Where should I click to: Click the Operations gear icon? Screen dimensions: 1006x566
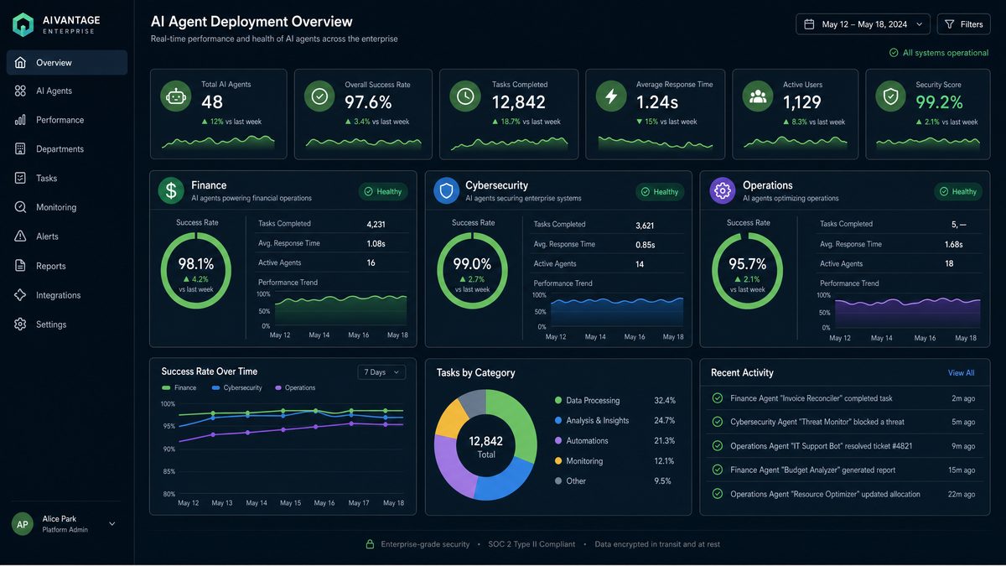[723, 190]
